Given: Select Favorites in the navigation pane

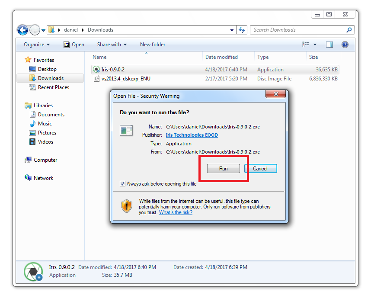Looking at the screenshot, I should [x=44, y=60].
